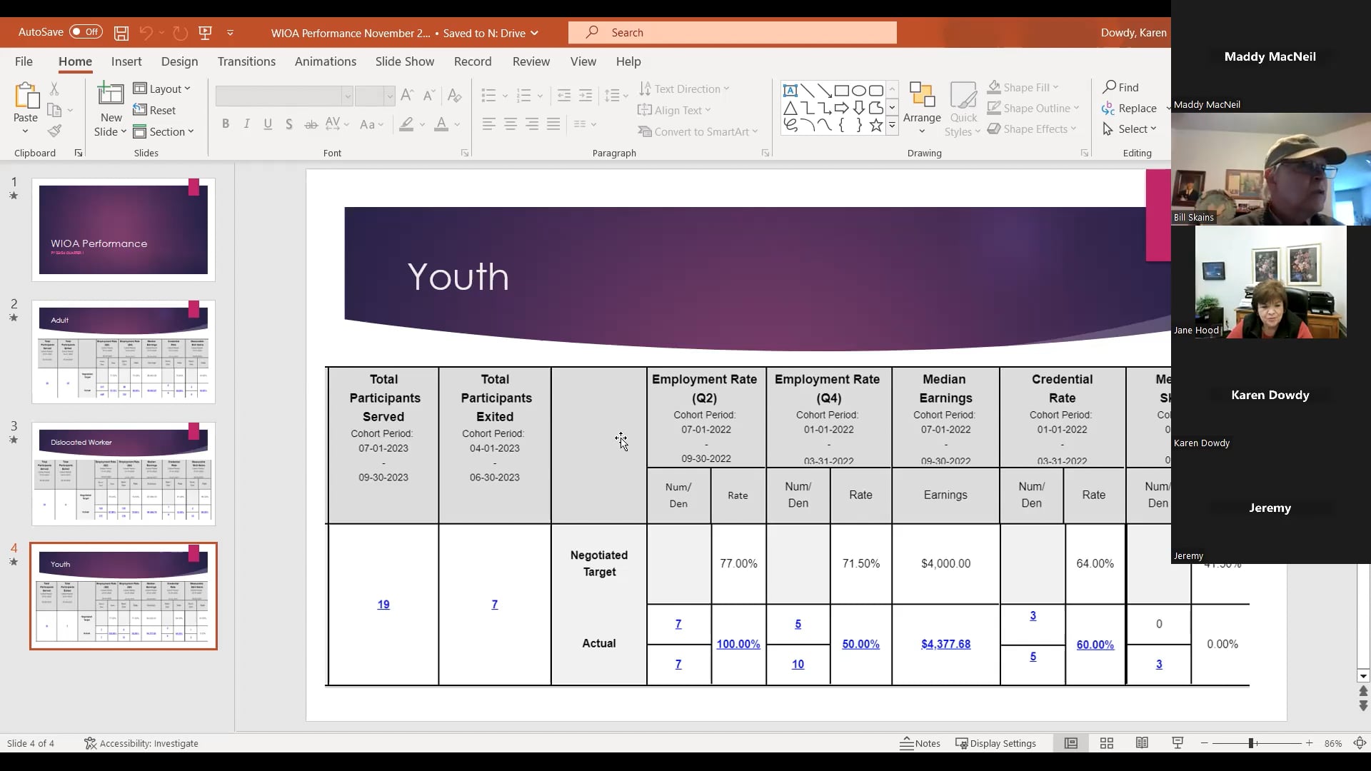Toggle AutoSave switch off/on
The height and width of the screenshot is (771, 1371).
86,32
